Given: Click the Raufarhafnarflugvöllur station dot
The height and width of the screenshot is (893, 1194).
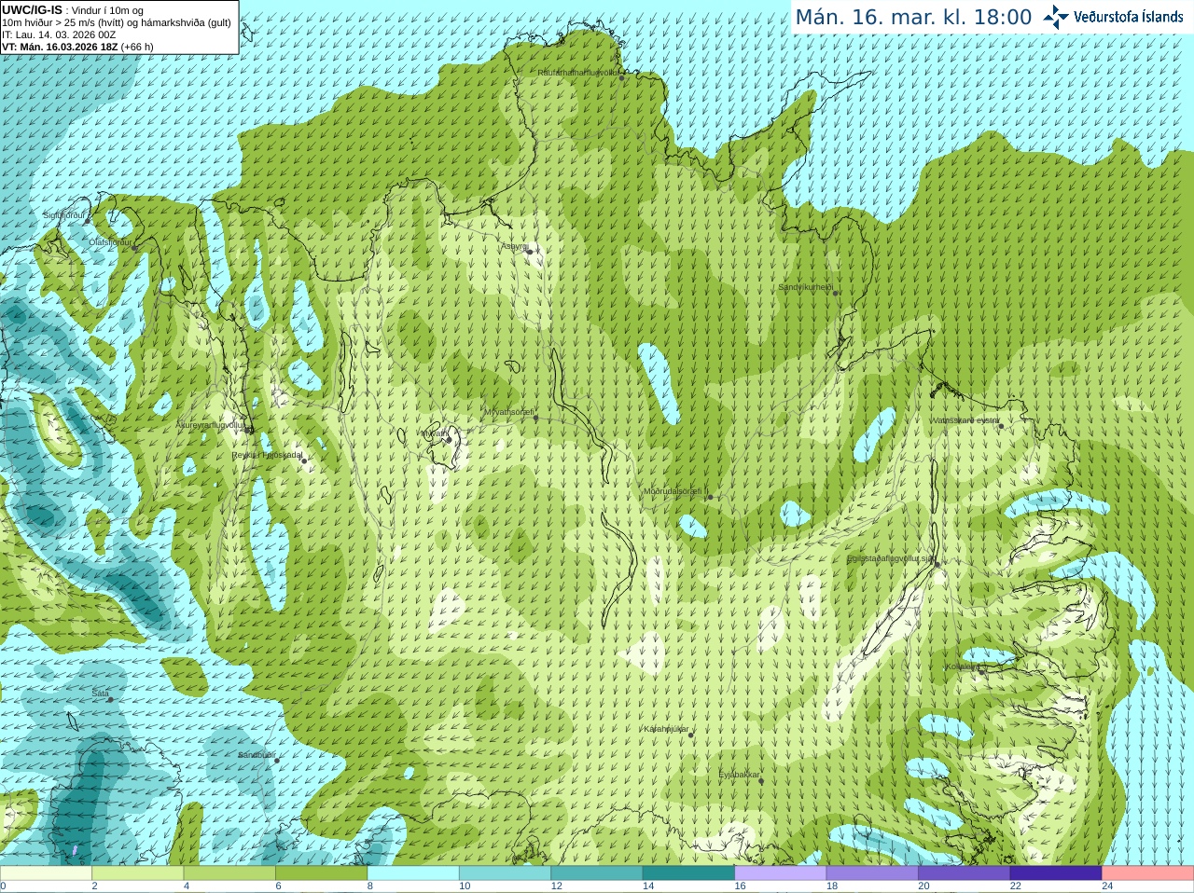Looking at the screenshot, I should [x=622, y=77].
